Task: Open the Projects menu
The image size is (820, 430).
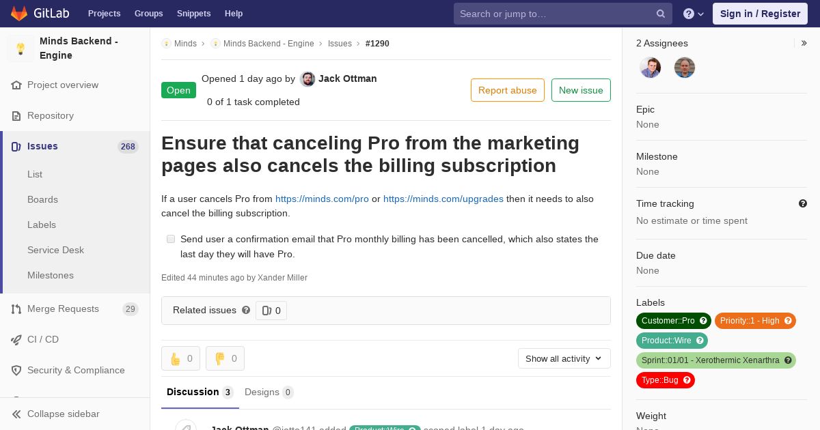Action: 104,14
